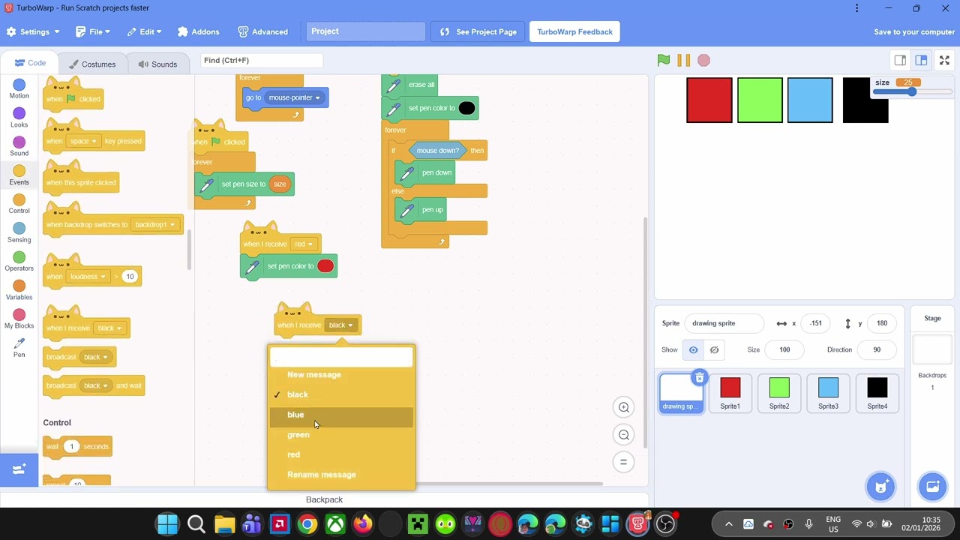Click the Project title field

[x=366, y=31]
